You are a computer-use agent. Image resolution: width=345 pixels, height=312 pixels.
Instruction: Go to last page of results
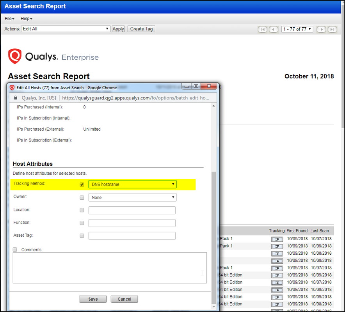point(332,29)
